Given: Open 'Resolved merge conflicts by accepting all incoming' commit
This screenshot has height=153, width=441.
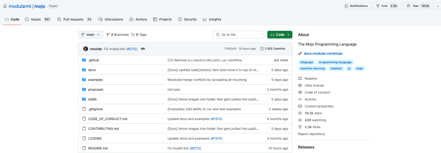Looking at the screenshot, I should [207, 80].
